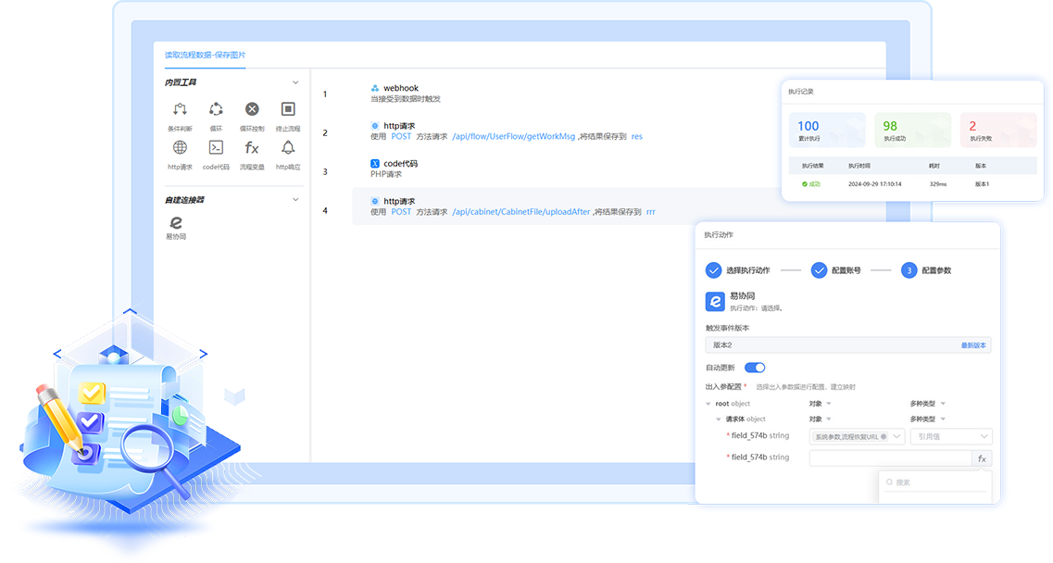Viewport: 1053px width, 563px height.
Task: Select the 条件判断 condition tool icon
Action: point(180,109)
